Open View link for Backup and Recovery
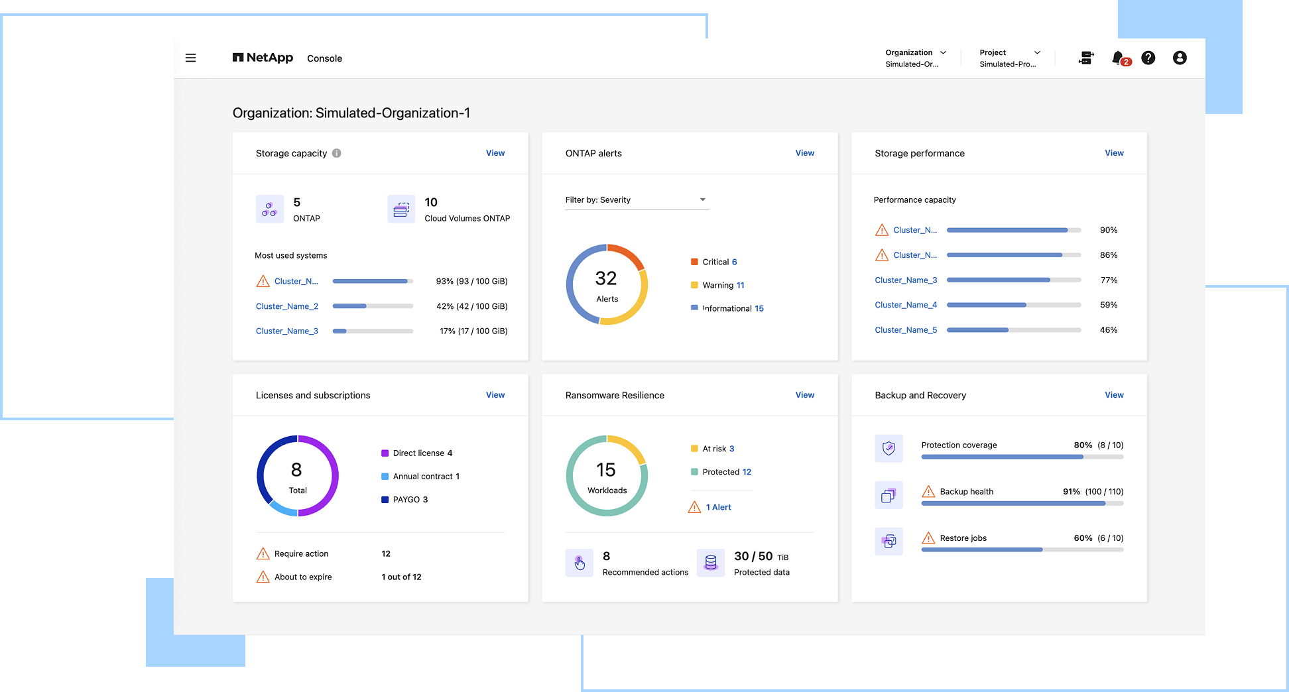This screenshot has height=692, width=1289. (1114, 395)
